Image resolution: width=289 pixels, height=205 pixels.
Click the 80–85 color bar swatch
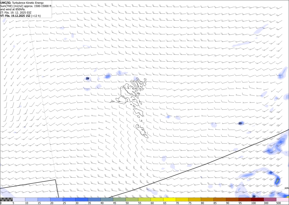coord(207,199)
